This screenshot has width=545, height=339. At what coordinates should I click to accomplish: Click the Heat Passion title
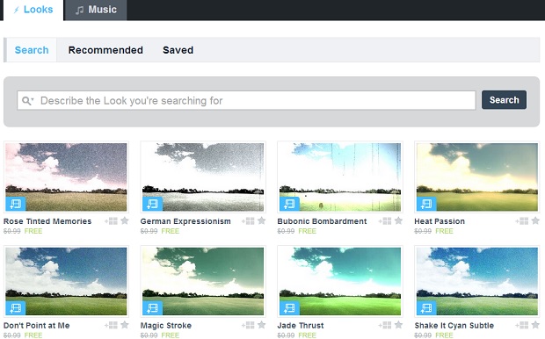coord(440,221)
